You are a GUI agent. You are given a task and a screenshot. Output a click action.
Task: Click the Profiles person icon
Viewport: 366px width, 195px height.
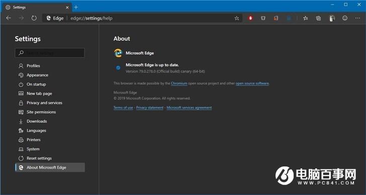[x=21, y=66]
